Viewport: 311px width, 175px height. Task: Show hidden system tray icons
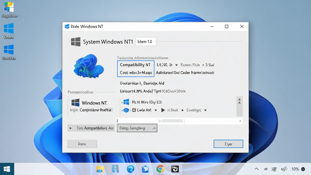click(257, 169)
